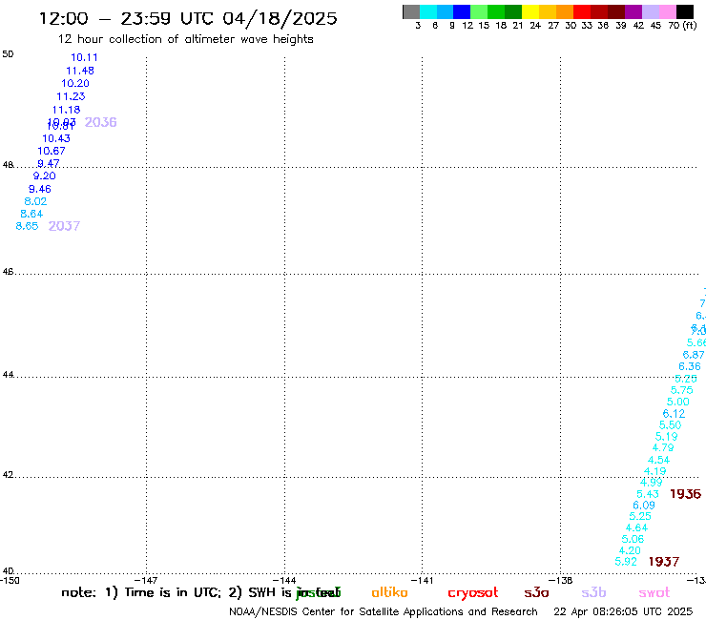706x620 pixels.
Task: Select the wave height value 5.19
Action: pyautogui.click(x=666, y=436)
